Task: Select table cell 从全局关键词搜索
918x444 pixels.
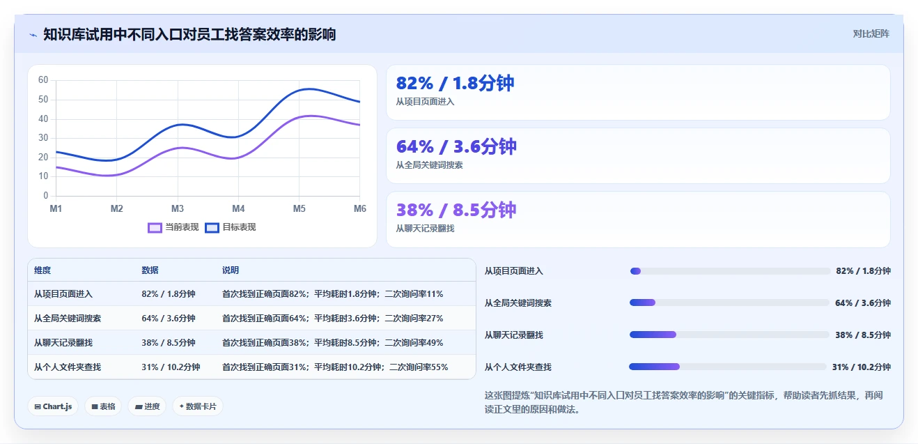Action: pos(68,319)
